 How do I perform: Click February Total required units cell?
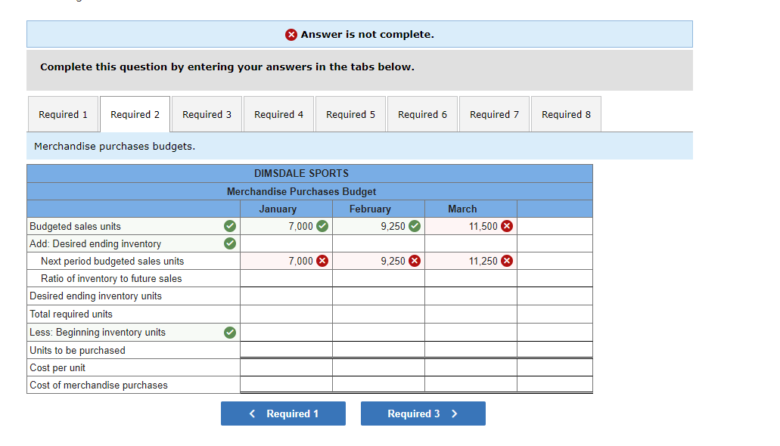[378, 314]
